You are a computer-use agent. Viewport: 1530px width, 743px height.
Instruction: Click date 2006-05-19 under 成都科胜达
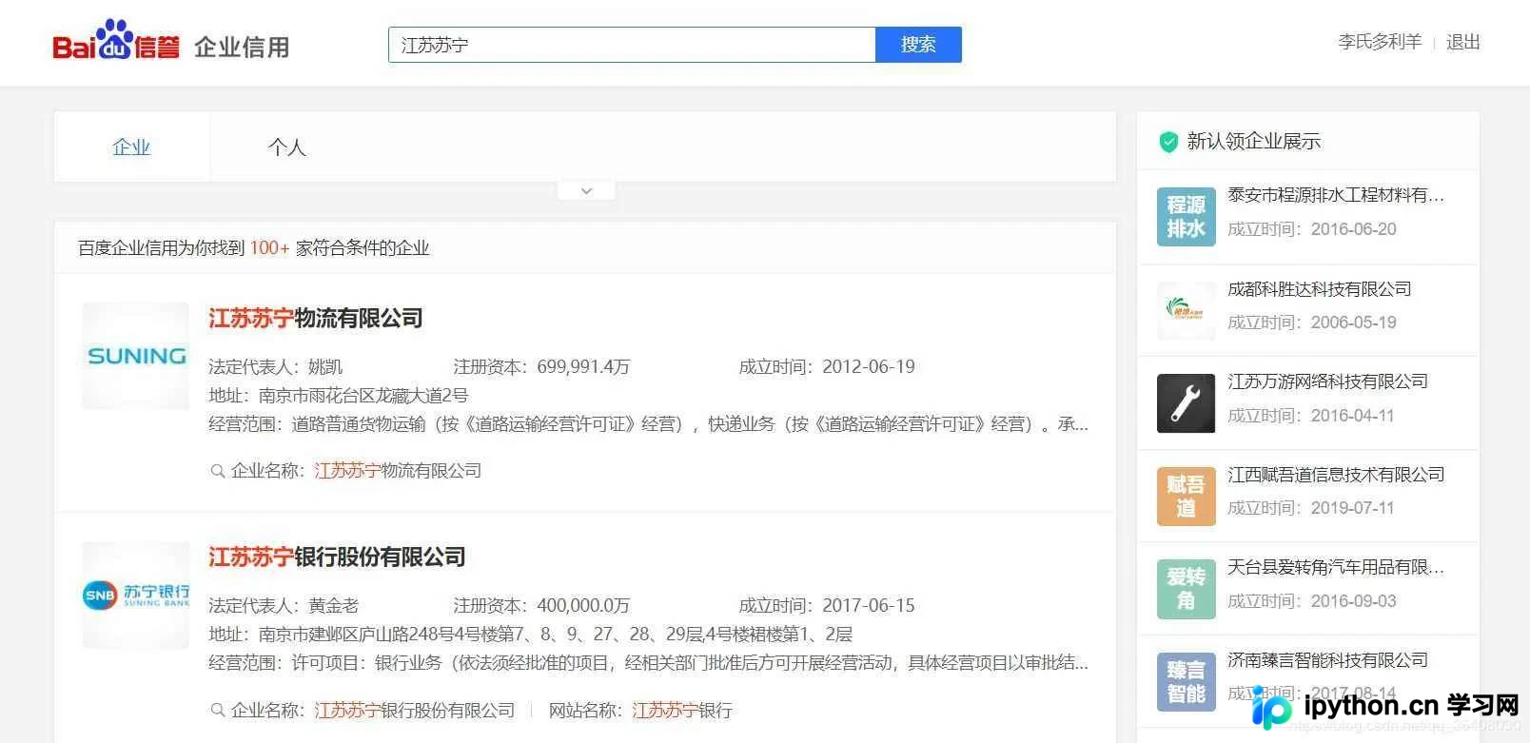[x=1353, y=323]
